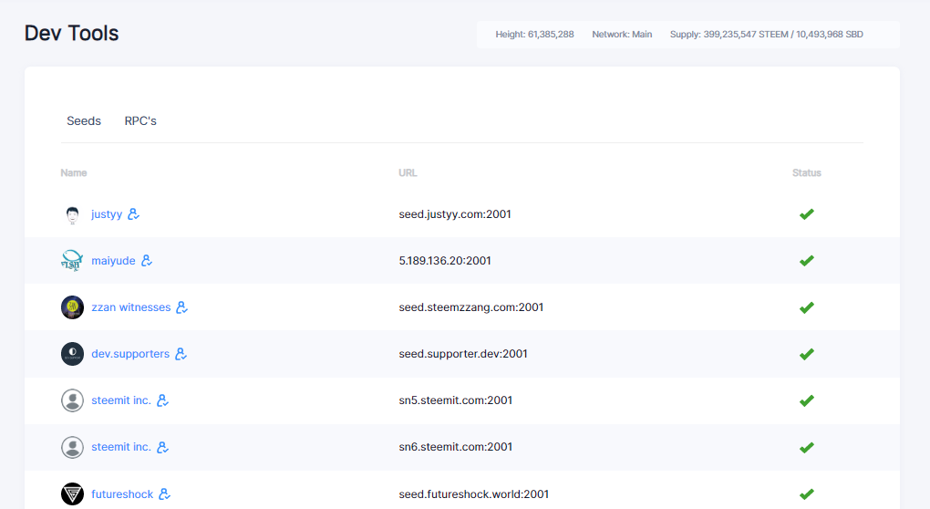Click the green checkmark for seed.justyy.com
This screenshot has height=509, width=930.
(807, 214)
